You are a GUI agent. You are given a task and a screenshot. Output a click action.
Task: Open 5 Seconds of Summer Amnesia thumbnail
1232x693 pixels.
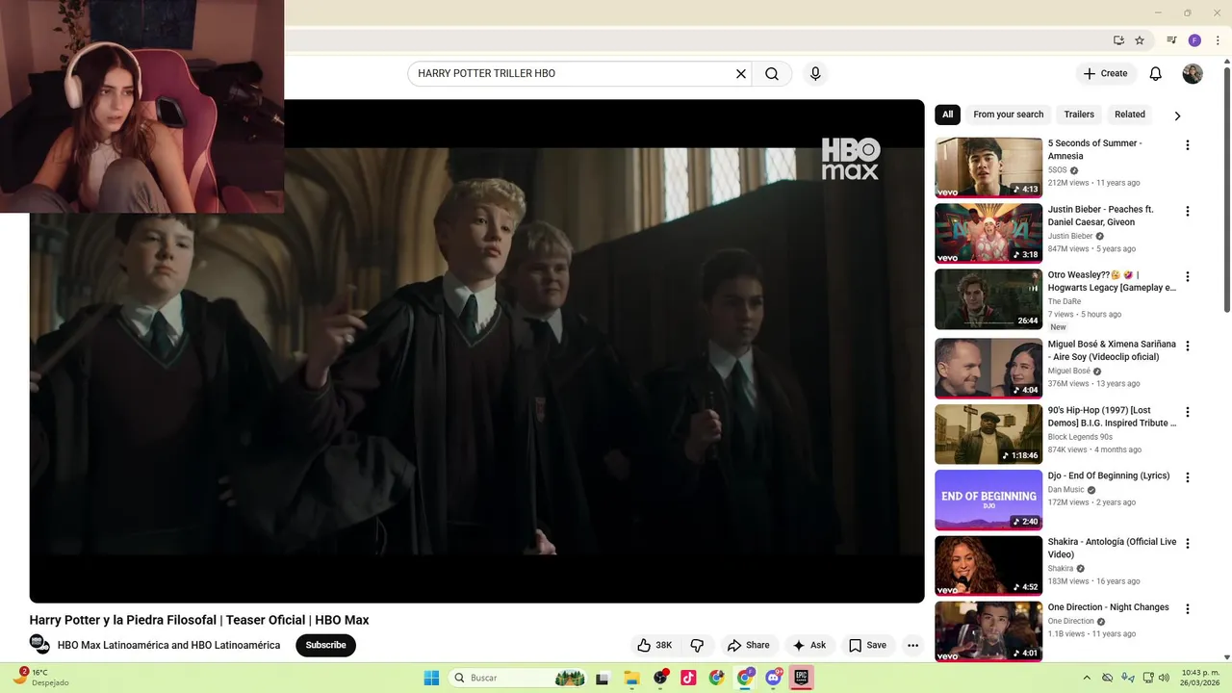pyautogui.click(x=988, y=167)
